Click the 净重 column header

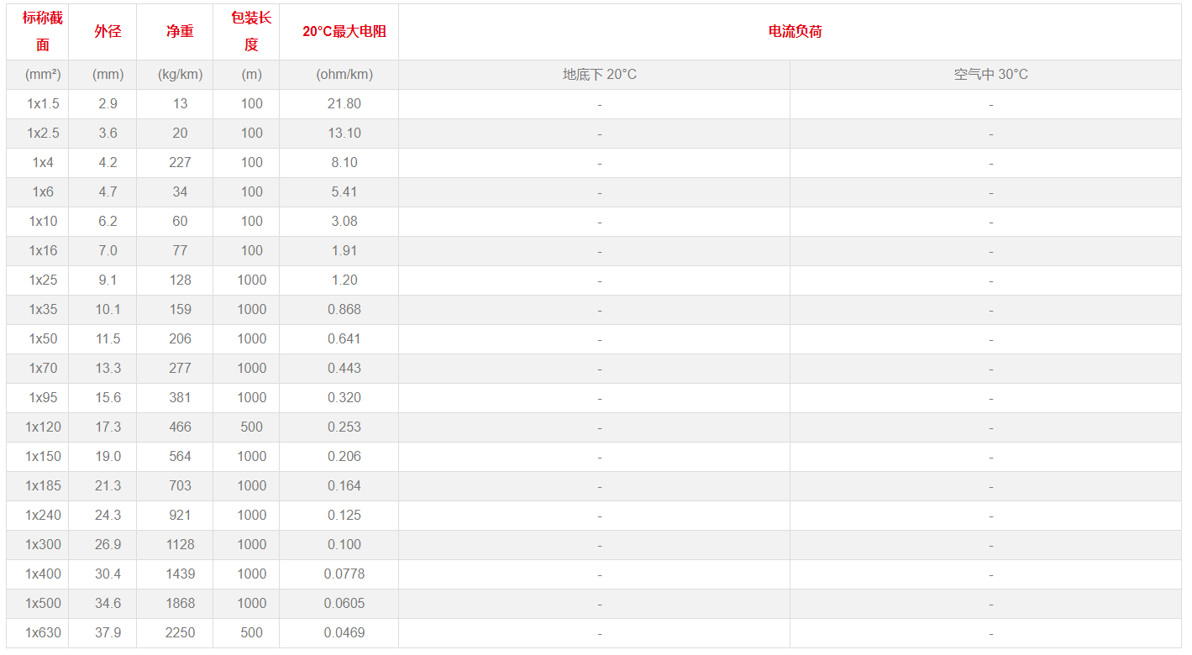pyautogui.click(x=180, y=31)
